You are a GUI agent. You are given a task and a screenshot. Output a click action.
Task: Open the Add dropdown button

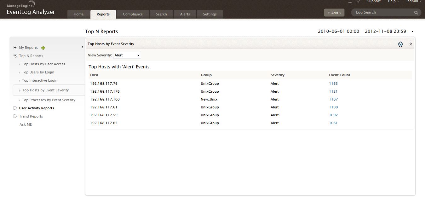tap(334, 13)
